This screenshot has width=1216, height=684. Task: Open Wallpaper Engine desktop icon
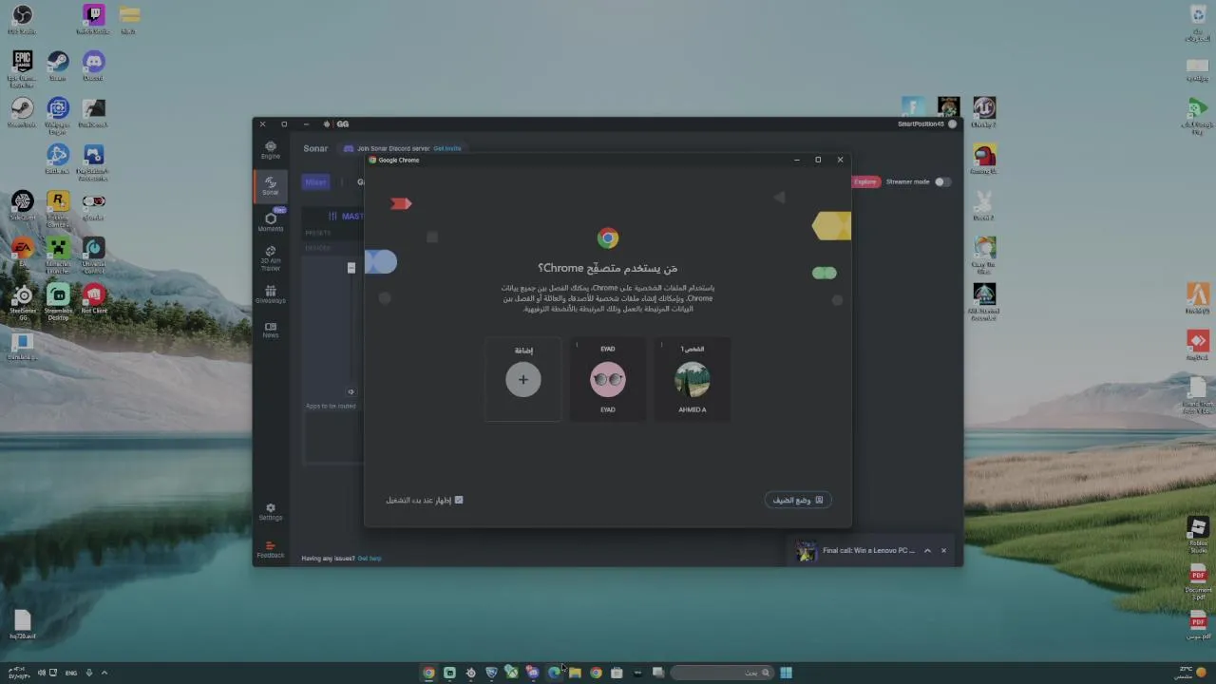[58, 114]
